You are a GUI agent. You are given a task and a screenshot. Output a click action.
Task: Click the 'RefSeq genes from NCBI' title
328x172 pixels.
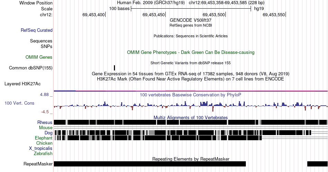191,25
